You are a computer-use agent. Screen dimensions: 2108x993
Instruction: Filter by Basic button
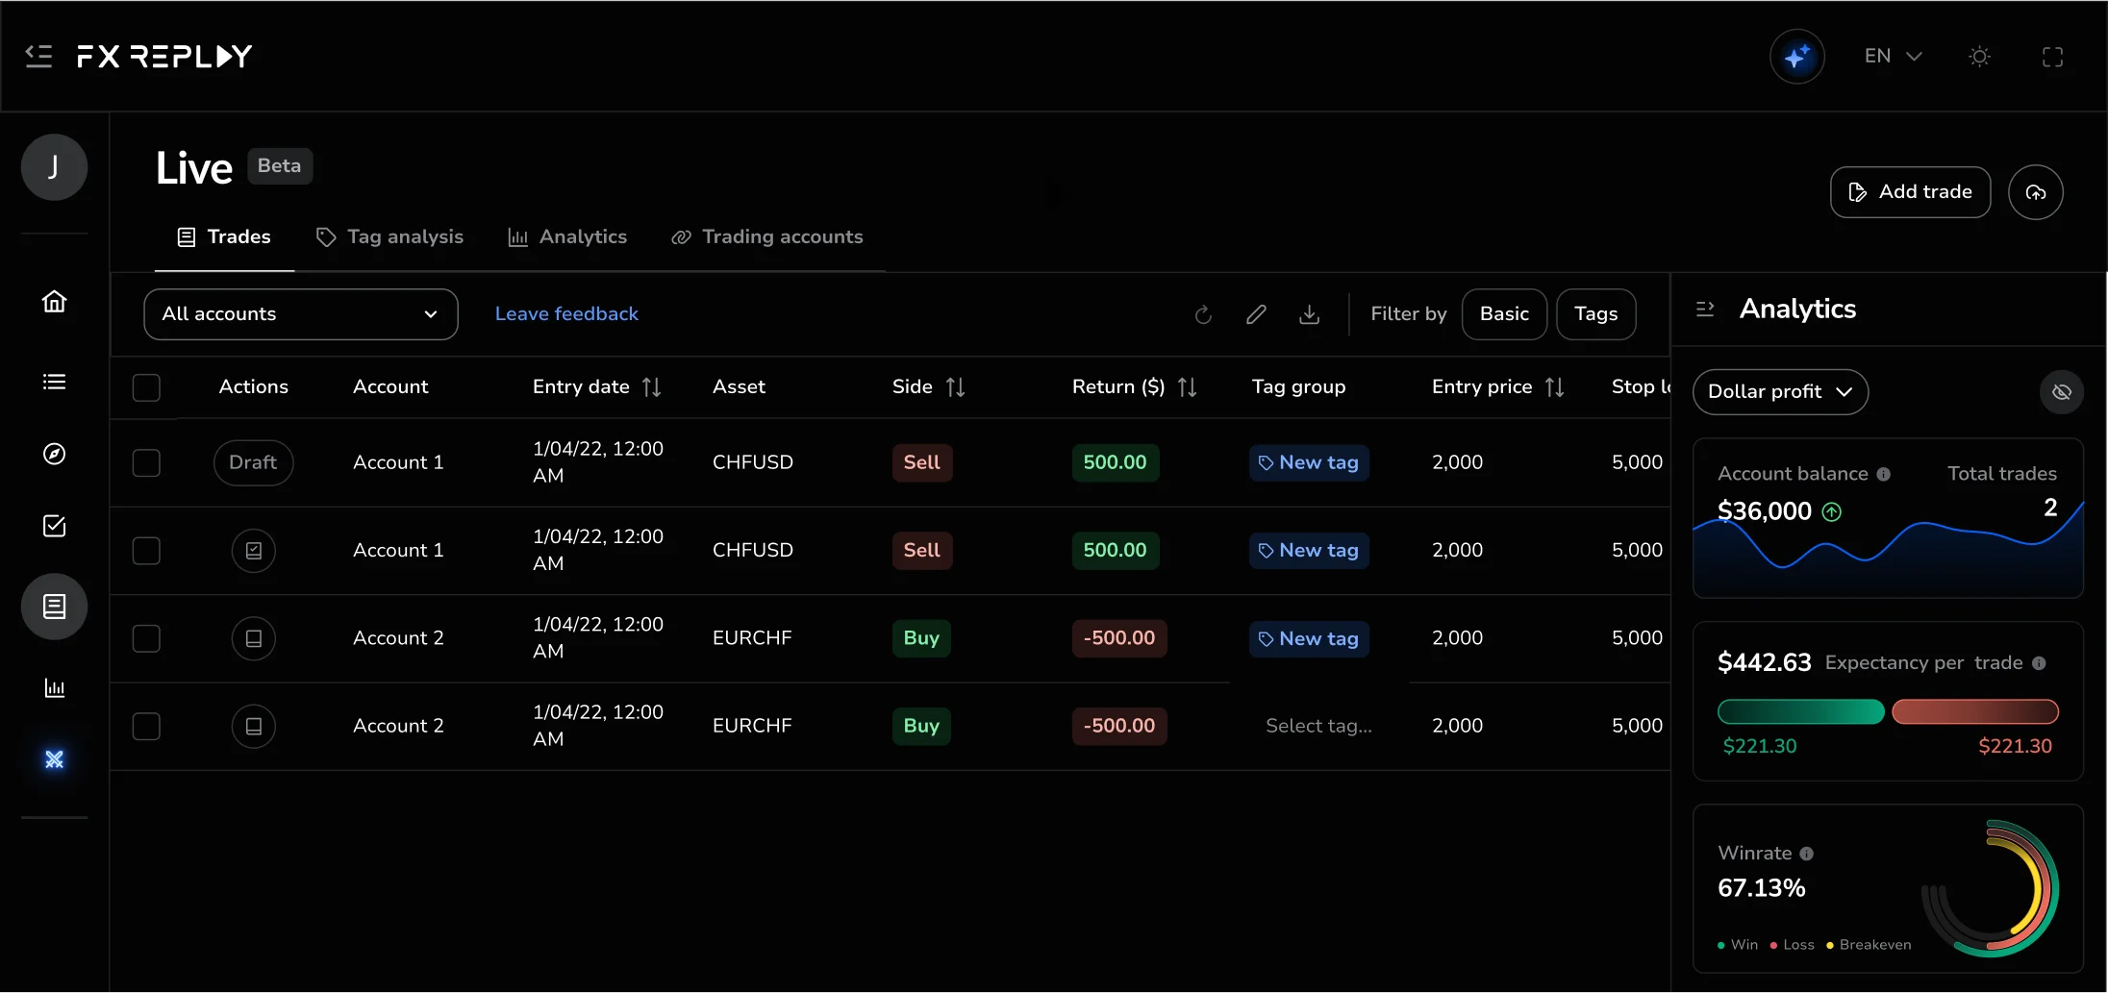[x=1504, y=314]
